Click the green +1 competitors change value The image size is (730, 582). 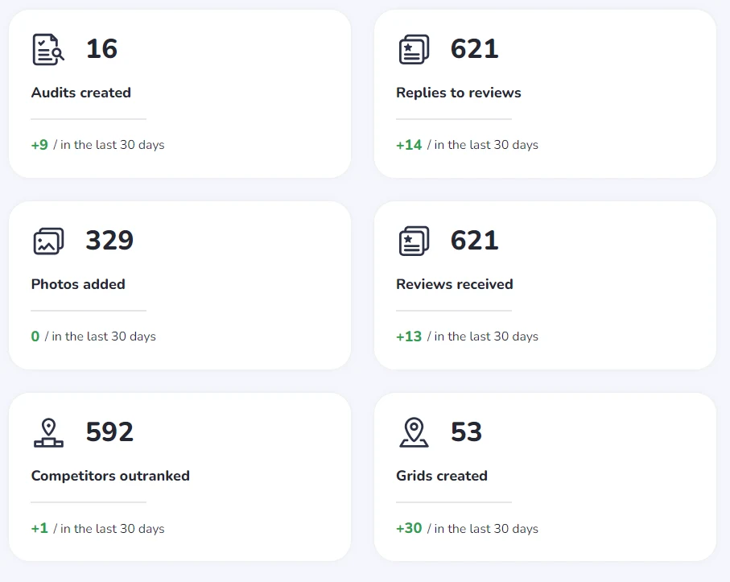[39, 528]
